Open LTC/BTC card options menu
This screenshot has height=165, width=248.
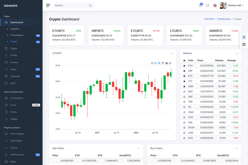tap(171, 54)
